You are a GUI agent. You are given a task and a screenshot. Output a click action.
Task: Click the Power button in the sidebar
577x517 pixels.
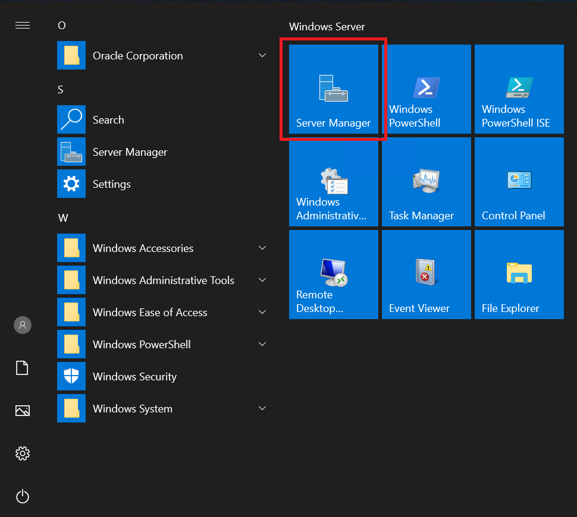[23, 496]
